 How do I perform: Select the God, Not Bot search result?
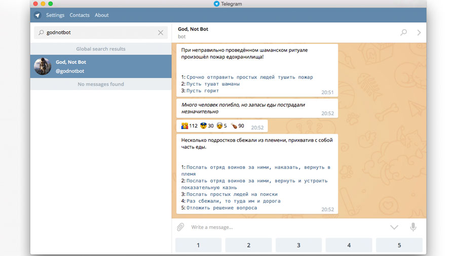pos(101,66)
